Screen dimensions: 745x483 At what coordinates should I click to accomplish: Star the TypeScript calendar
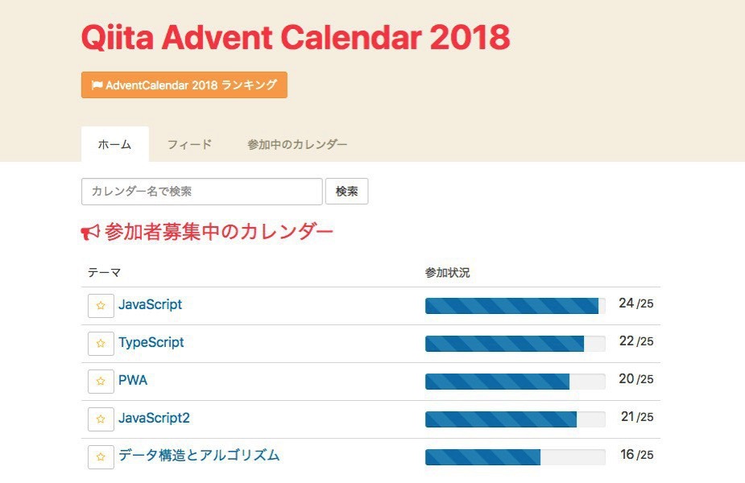click(101, 344)
